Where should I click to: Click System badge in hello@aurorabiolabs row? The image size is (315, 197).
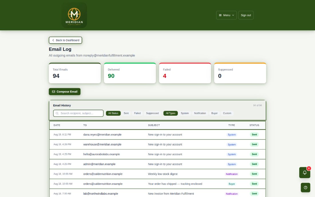[x=232, y=154]
